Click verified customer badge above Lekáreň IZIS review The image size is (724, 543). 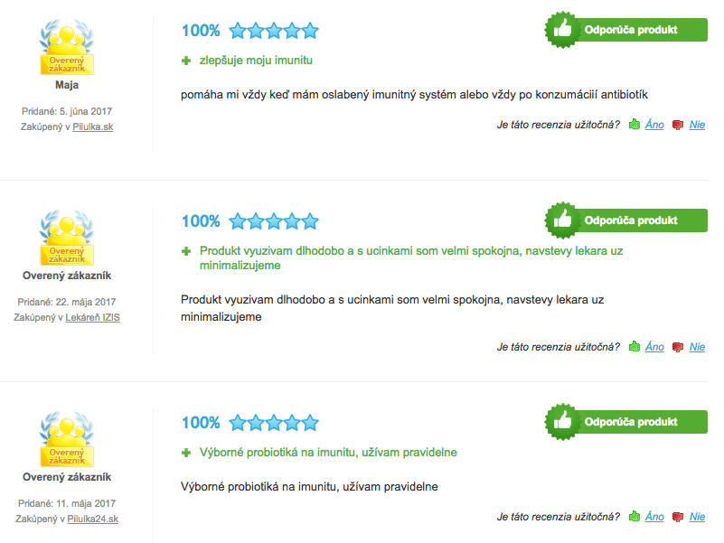67,238
